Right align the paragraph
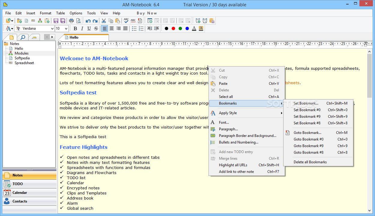The image size is (375, 216). pos(118,28)
